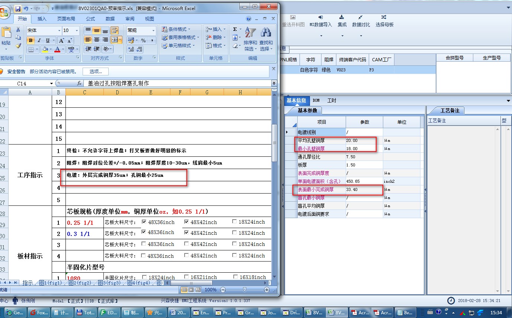Open the Office button menu
512x318 pixels.
(x=4, y=13)
